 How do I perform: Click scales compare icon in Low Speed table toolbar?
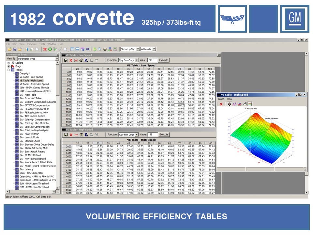(x=81, y=60)
